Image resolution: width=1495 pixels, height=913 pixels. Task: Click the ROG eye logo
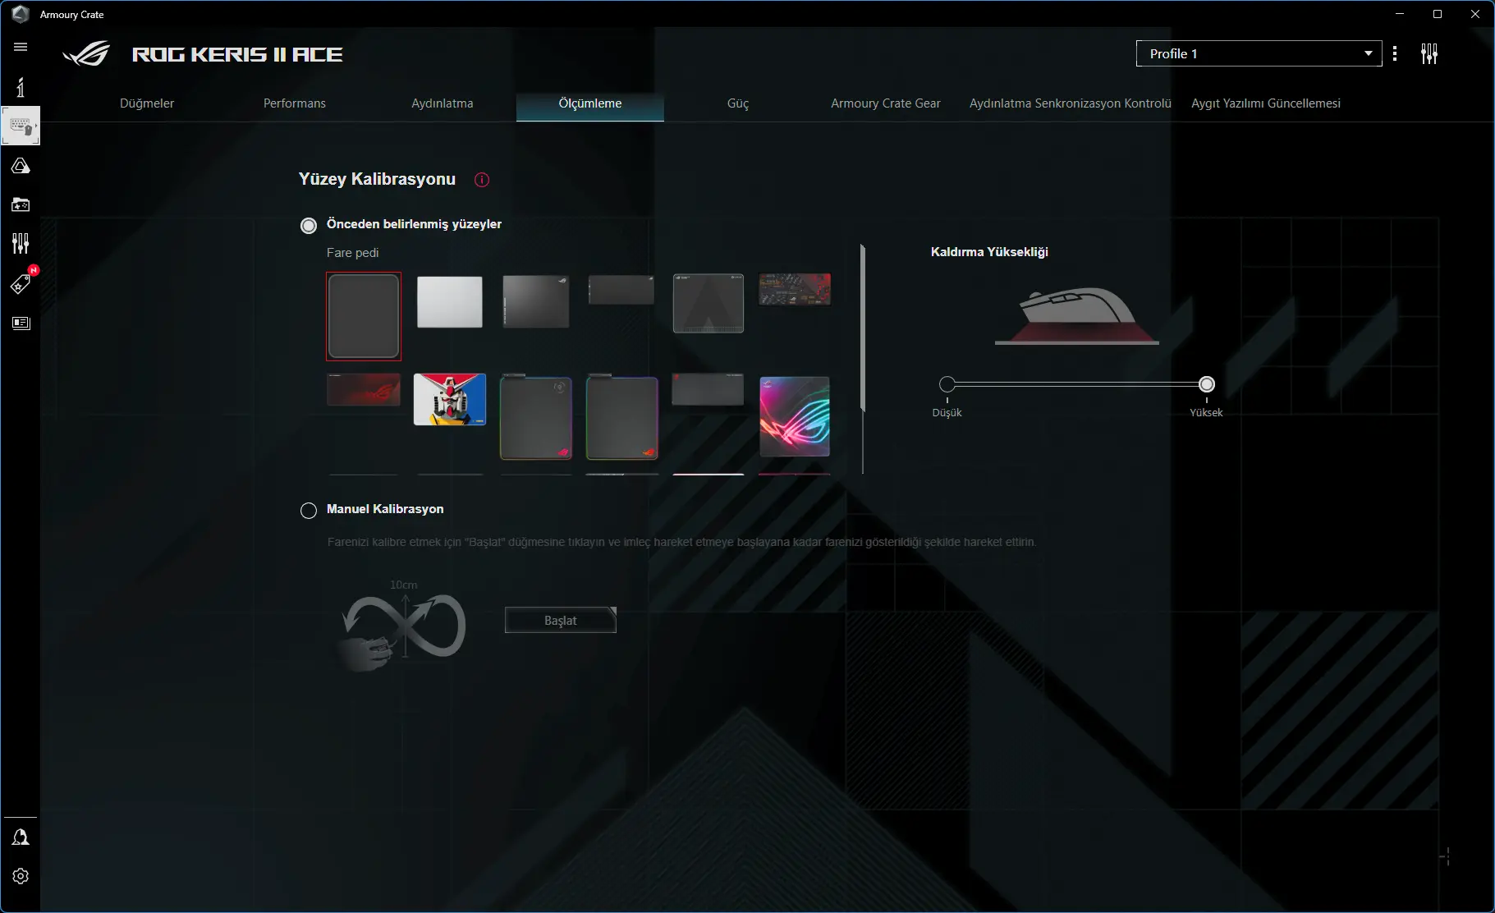coord(86,54)
